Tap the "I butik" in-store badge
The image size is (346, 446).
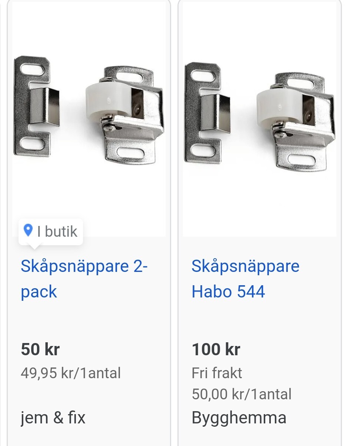51,232
